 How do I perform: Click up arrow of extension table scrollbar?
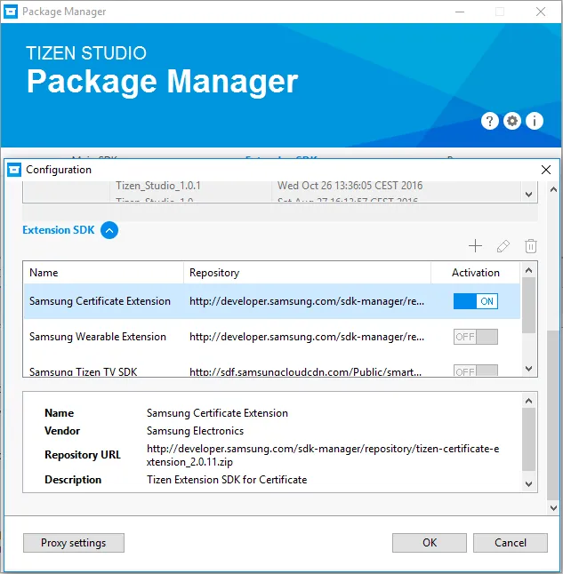(528, 270)
